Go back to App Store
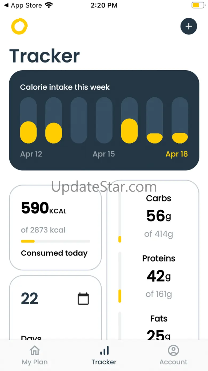The height and width of the screenshot is (371, 208). [23, 5]
